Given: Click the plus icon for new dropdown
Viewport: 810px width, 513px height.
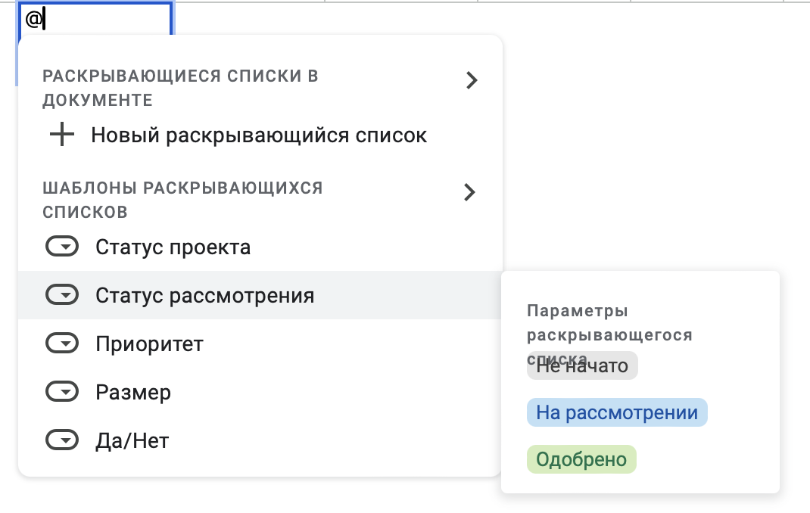Looking at the screenshot, I should point(62,135).
